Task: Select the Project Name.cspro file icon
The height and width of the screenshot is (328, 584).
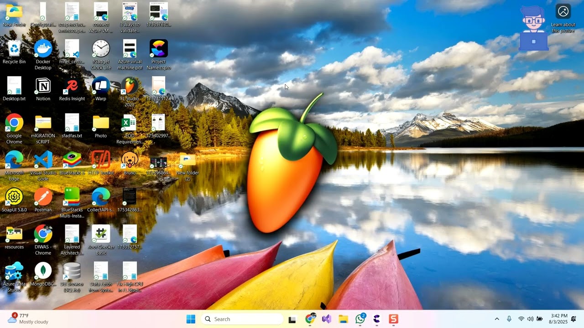Action: tap(159, 48)
